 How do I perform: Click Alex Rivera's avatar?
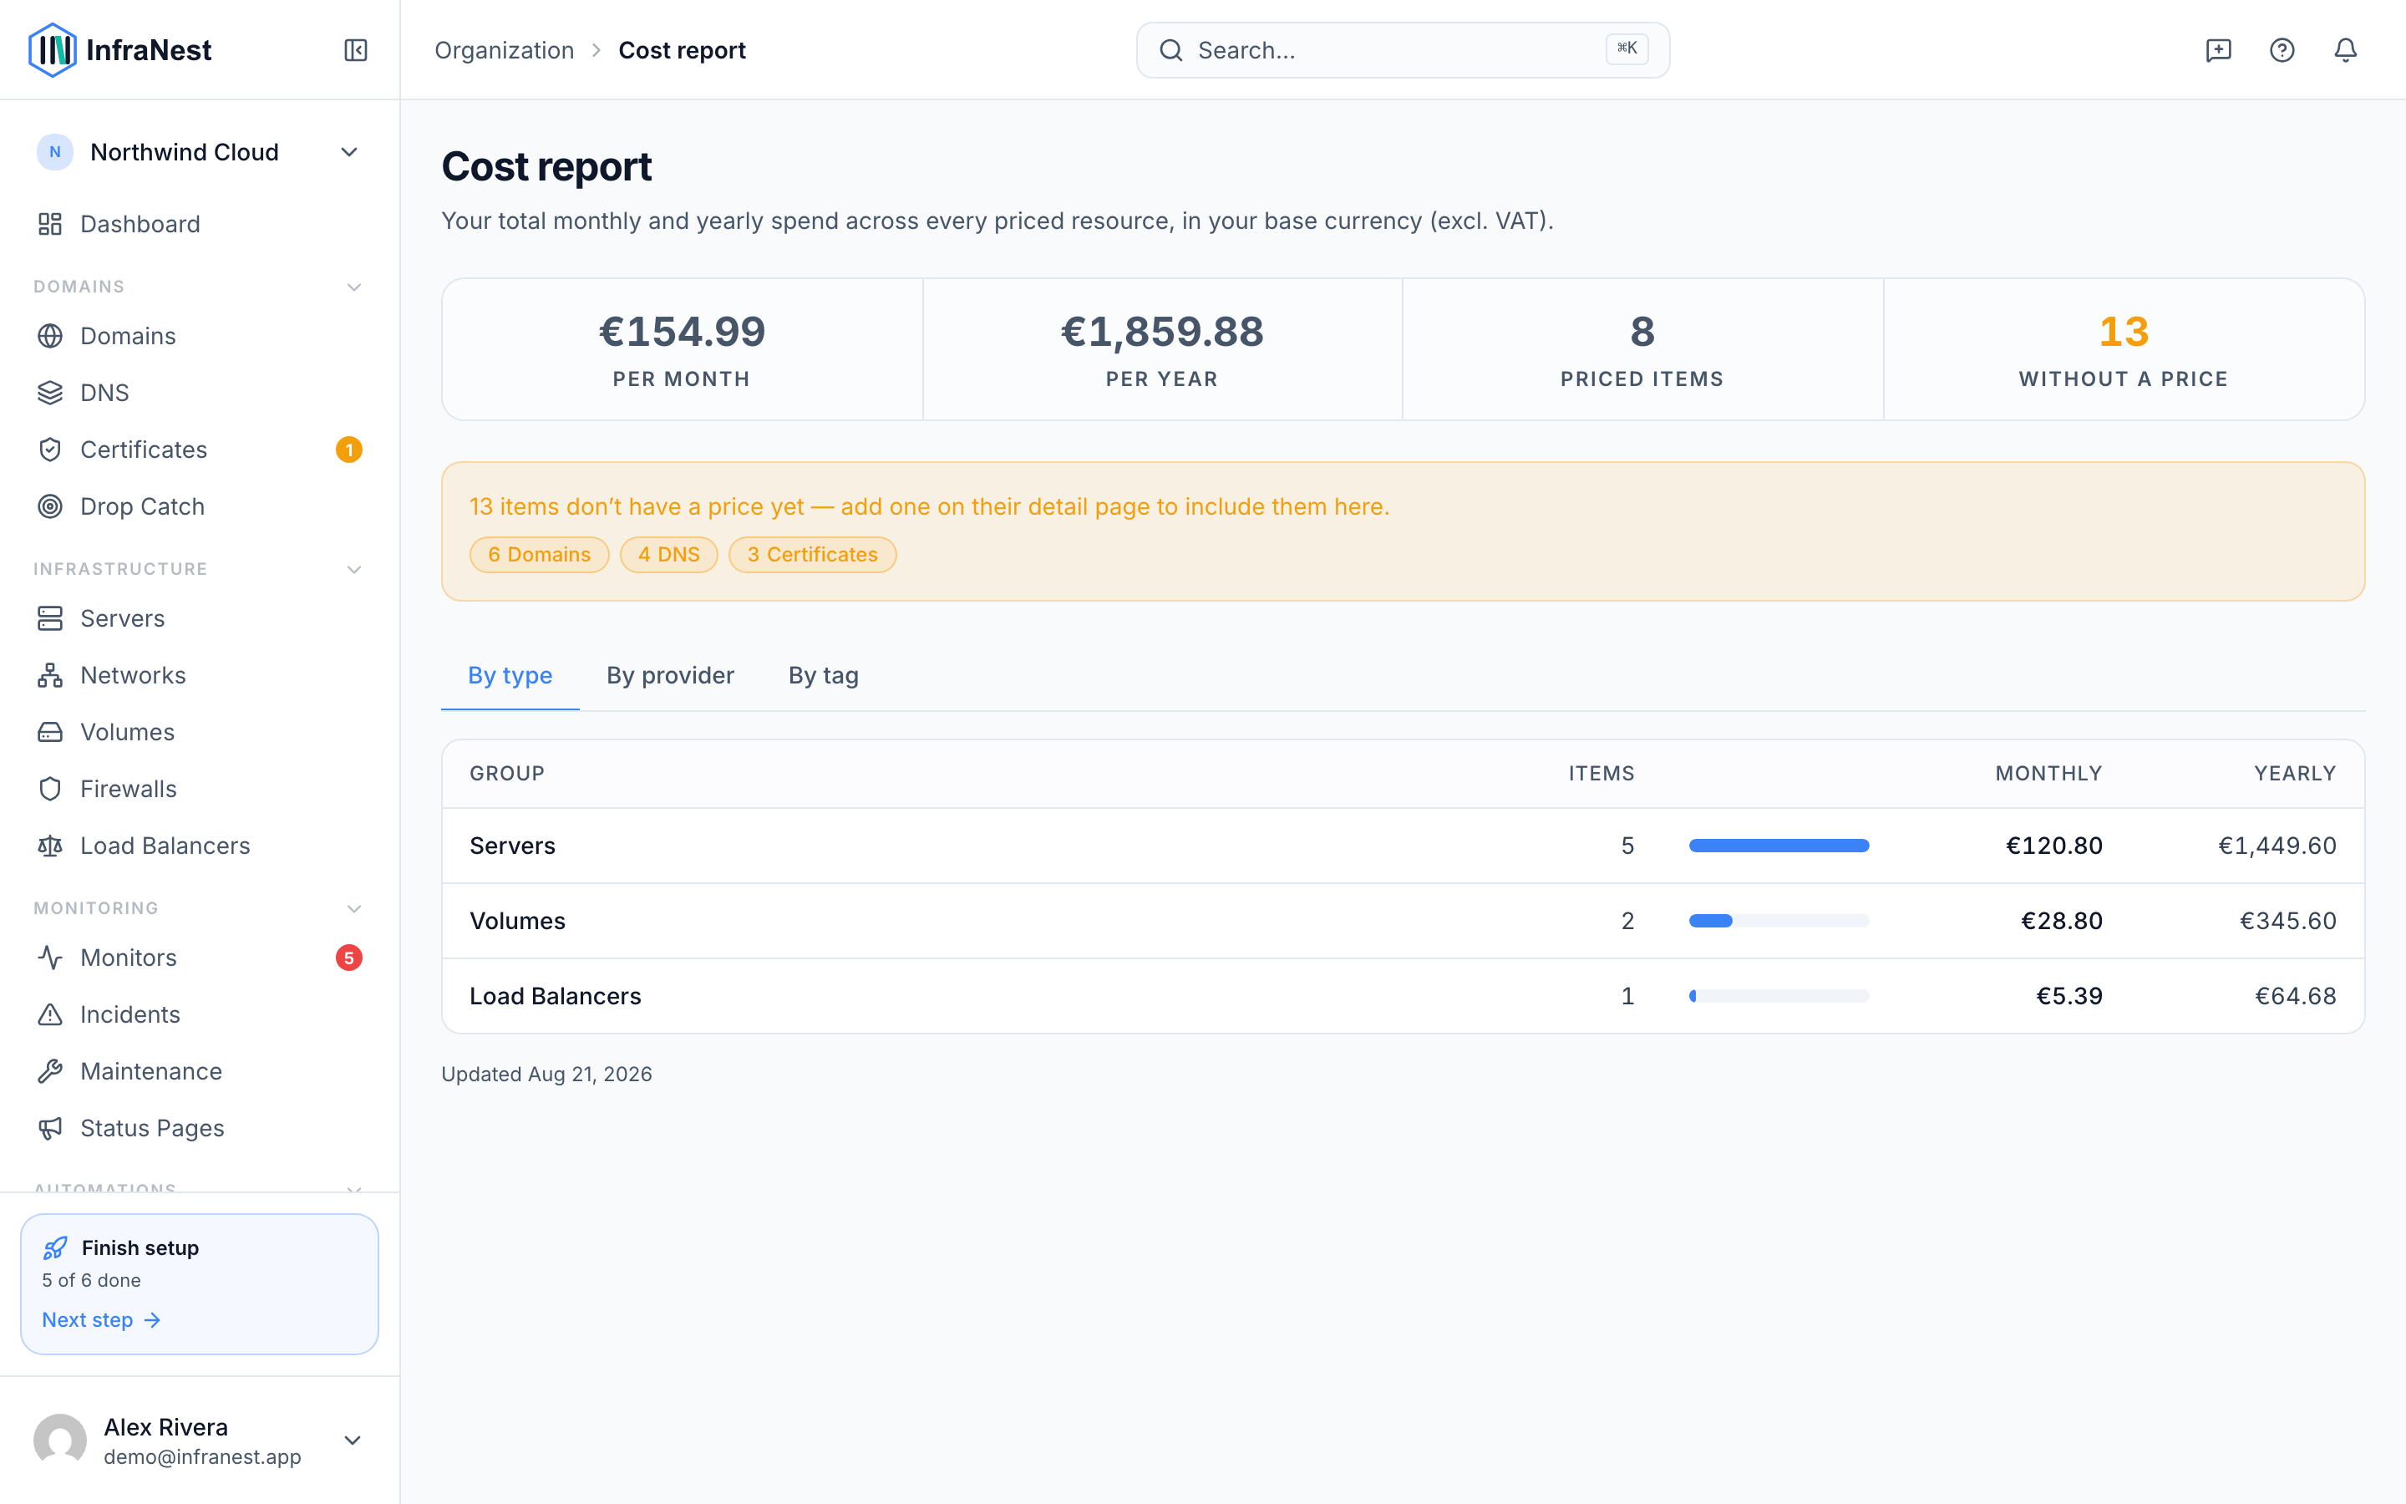pos(59,1440)
